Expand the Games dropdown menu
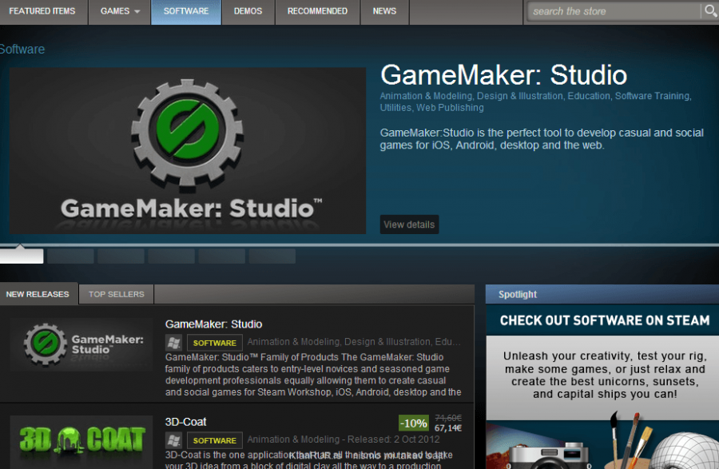The height and width of the screenshot is (469, 719). 120,11
